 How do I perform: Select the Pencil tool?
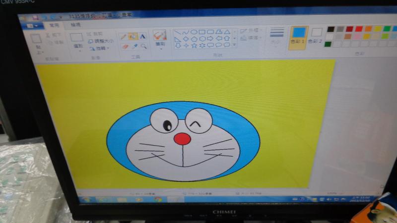(x=123, y=37)
